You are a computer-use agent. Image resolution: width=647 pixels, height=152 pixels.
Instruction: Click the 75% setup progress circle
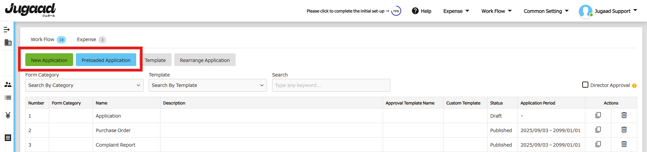pos(396,11)
